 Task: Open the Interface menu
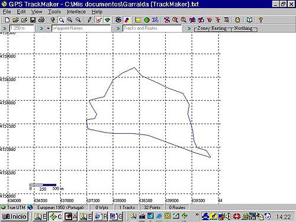pos(76,12)
